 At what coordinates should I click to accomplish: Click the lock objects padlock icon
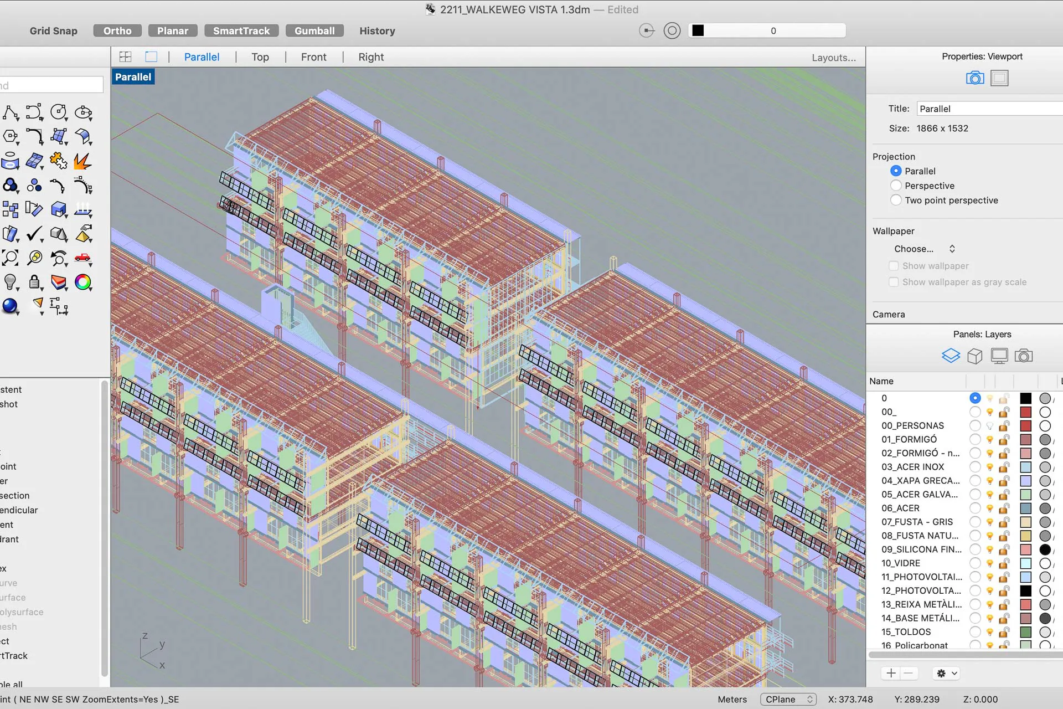34,282
